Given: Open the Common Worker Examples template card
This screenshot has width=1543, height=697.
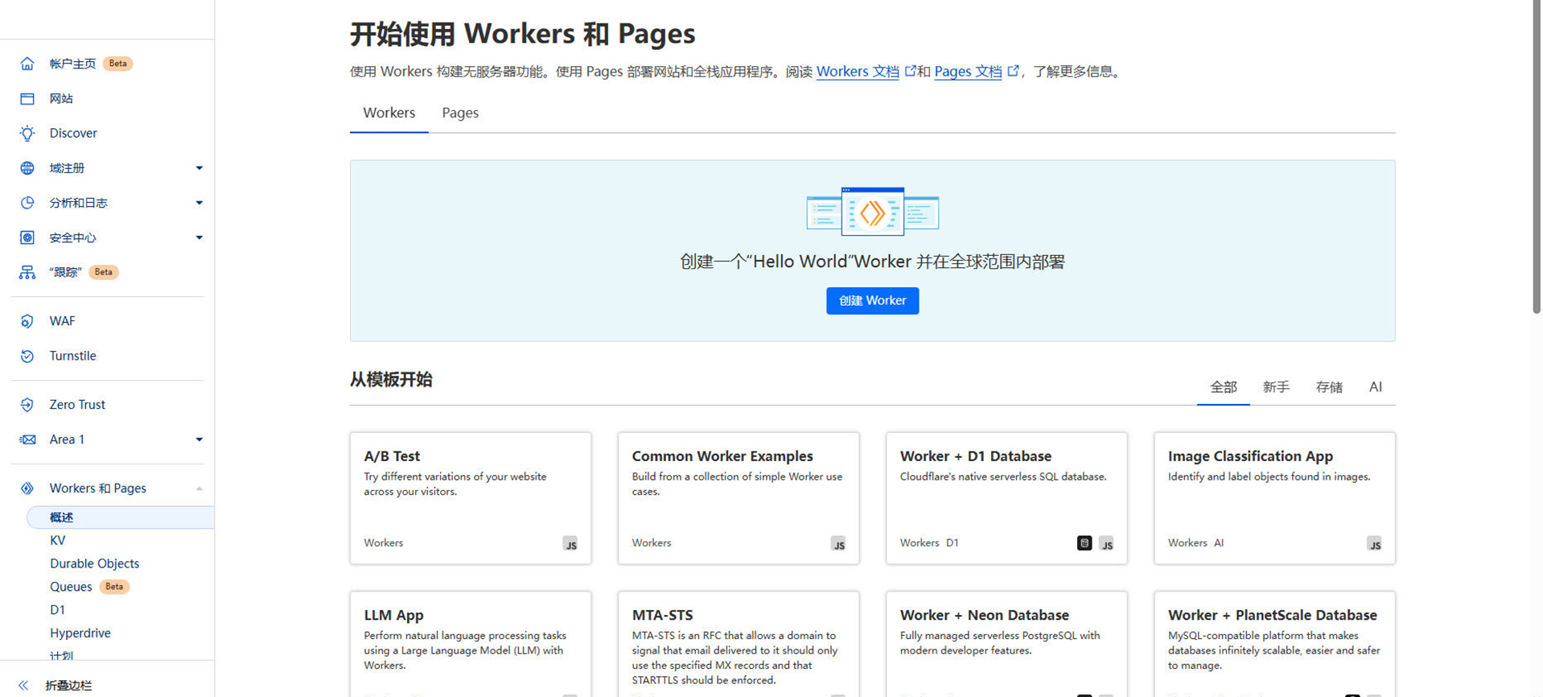Looking at the screenshot, I should [739, 498].
